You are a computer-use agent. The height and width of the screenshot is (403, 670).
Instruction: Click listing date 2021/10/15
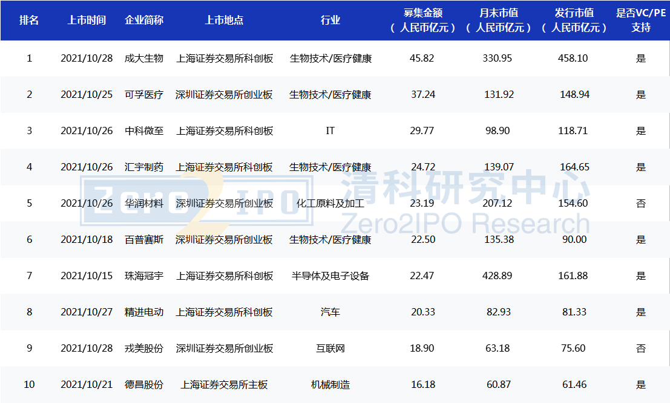(x=87, y=276)
